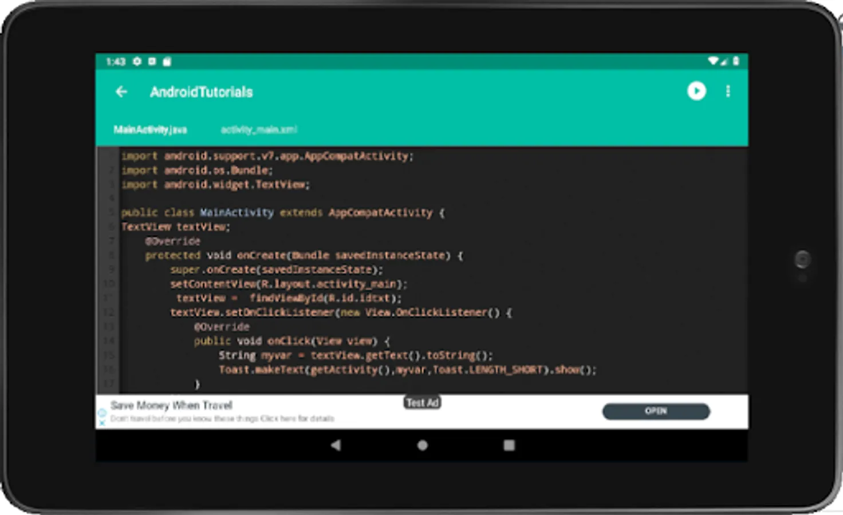This screenshot has height=515, width=843.
Task: Click the setContentView code line
Action: point(289,284)
